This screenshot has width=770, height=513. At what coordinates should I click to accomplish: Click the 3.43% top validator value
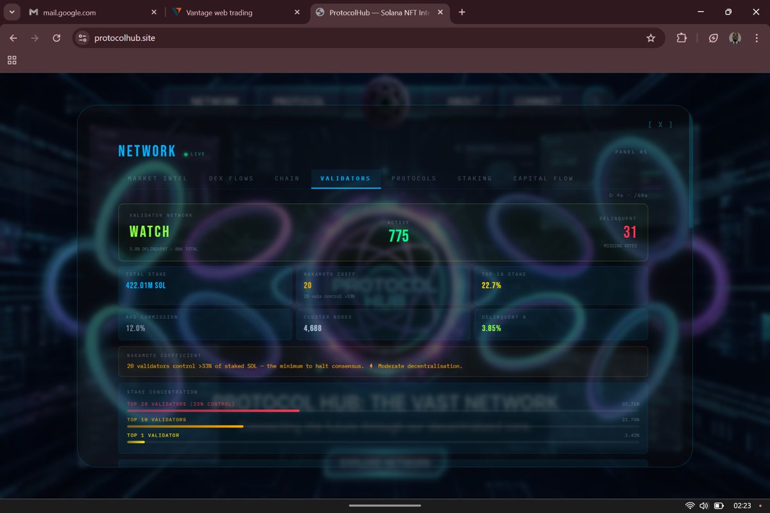tap(631, 435)
